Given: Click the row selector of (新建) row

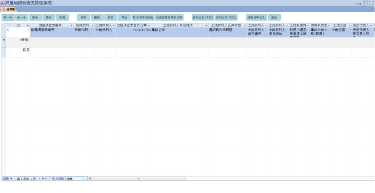Looking at the screenshot, I should (4, 43).
